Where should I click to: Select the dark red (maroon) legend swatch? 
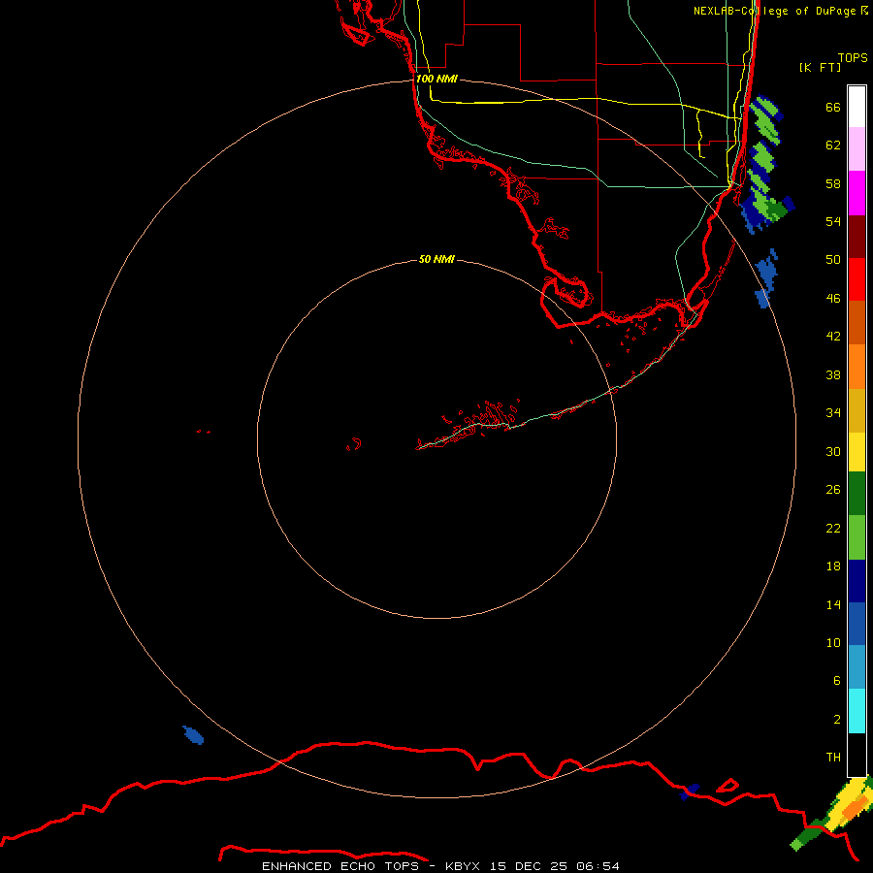click(857, 236)
